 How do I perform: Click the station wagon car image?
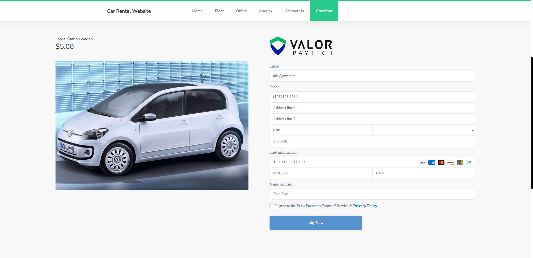[152, 126]
